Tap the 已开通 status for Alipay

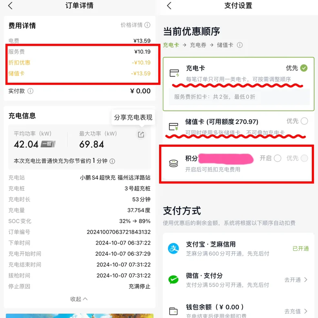[x=300, y=248]
